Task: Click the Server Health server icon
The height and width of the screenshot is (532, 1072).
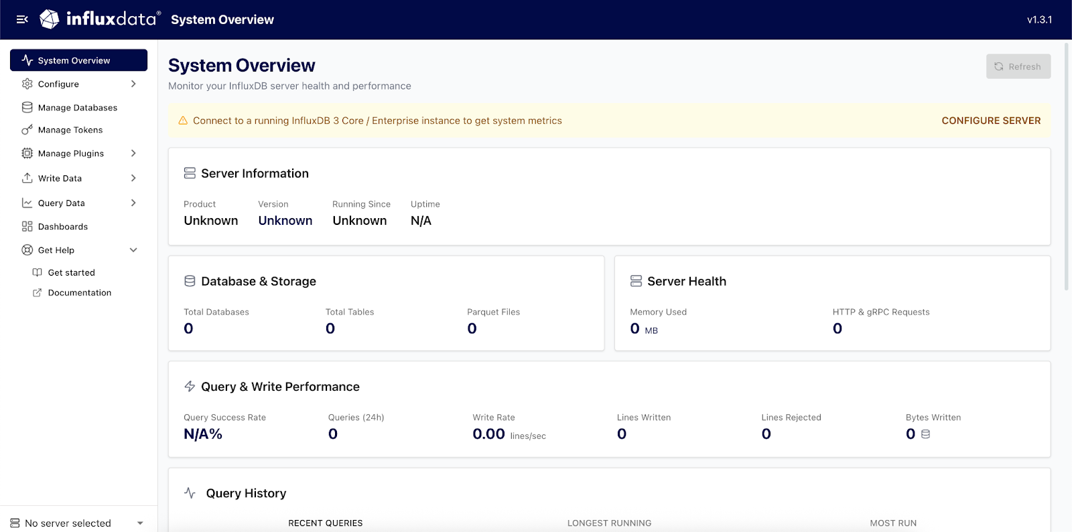Action: tap(636, 281)
